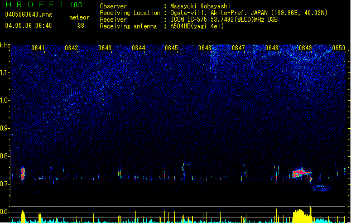Click the meteor count value 38
The width and height of the screenshot is (351, 223).
click(x=81, y=26)
